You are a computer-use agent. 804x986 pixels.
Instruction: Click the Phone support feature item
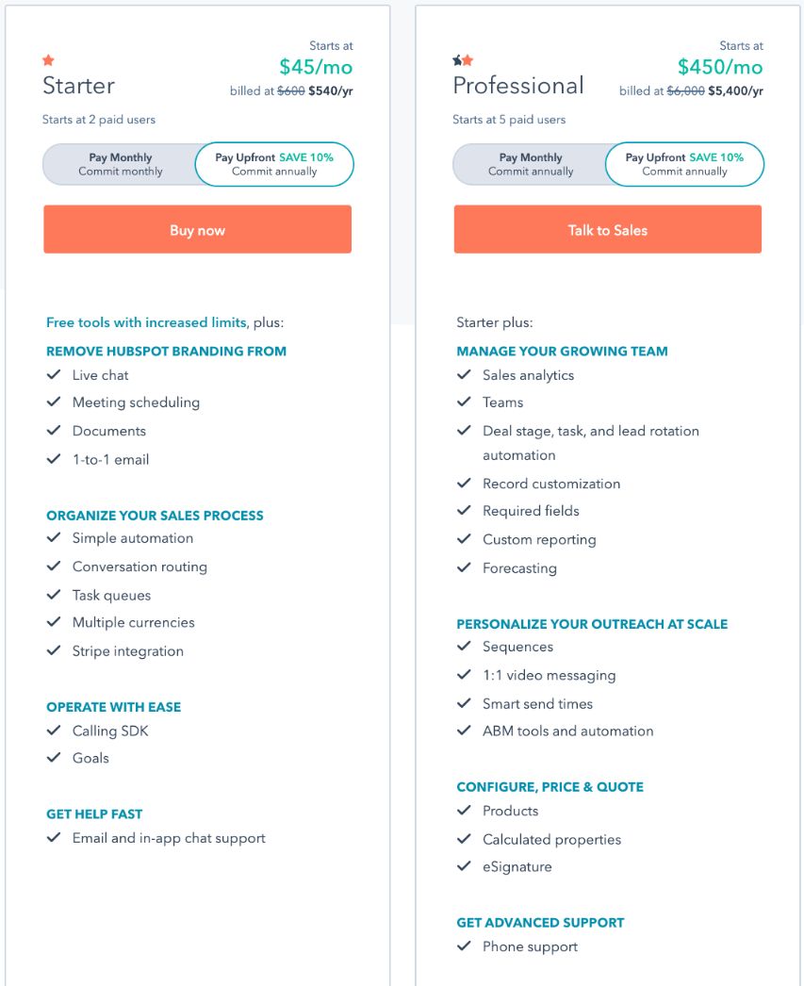(x=530, y=946)
